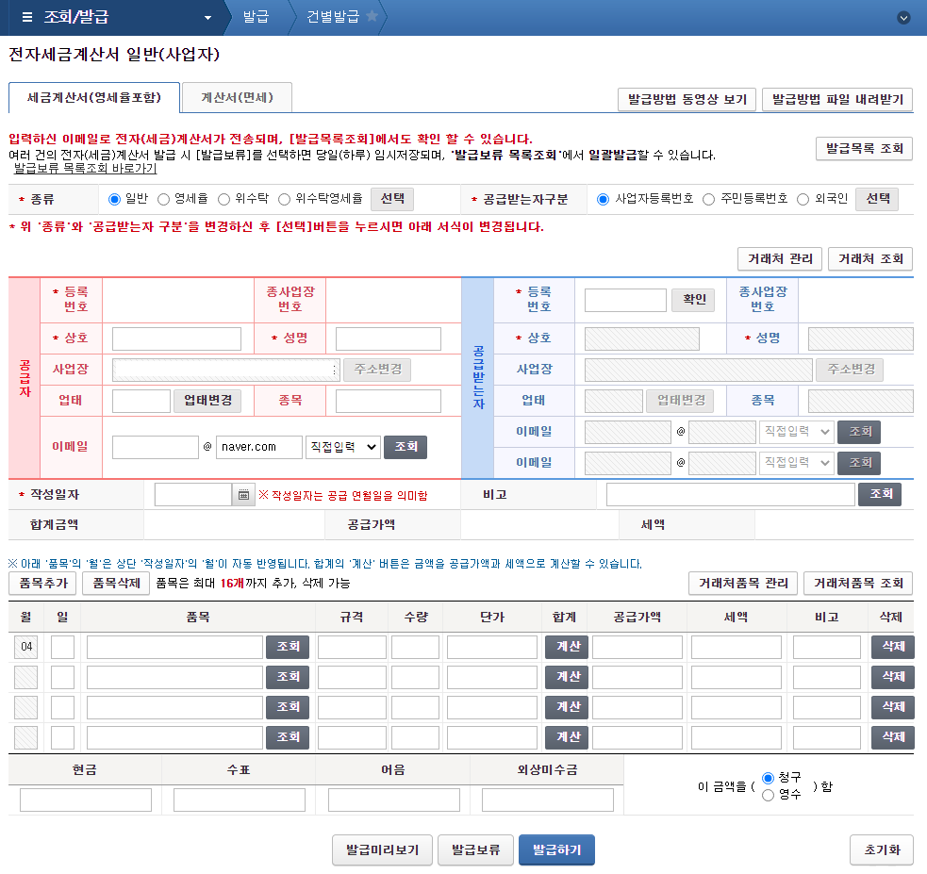Click supplier 업태변경 button
927x874 pixels.
point(208,402)
